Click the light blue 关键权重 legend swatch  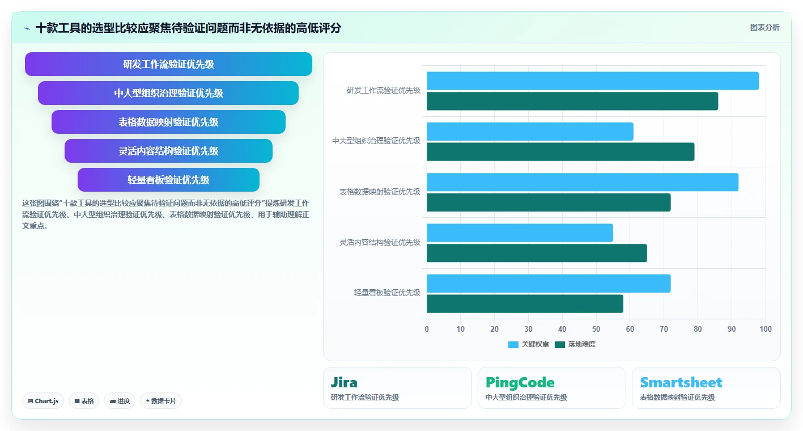(513, 345)
